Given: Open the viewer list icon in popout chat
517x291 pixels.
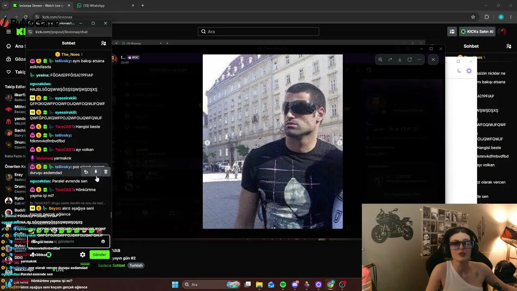Looking at the screenshot, I should click(103, 43).
